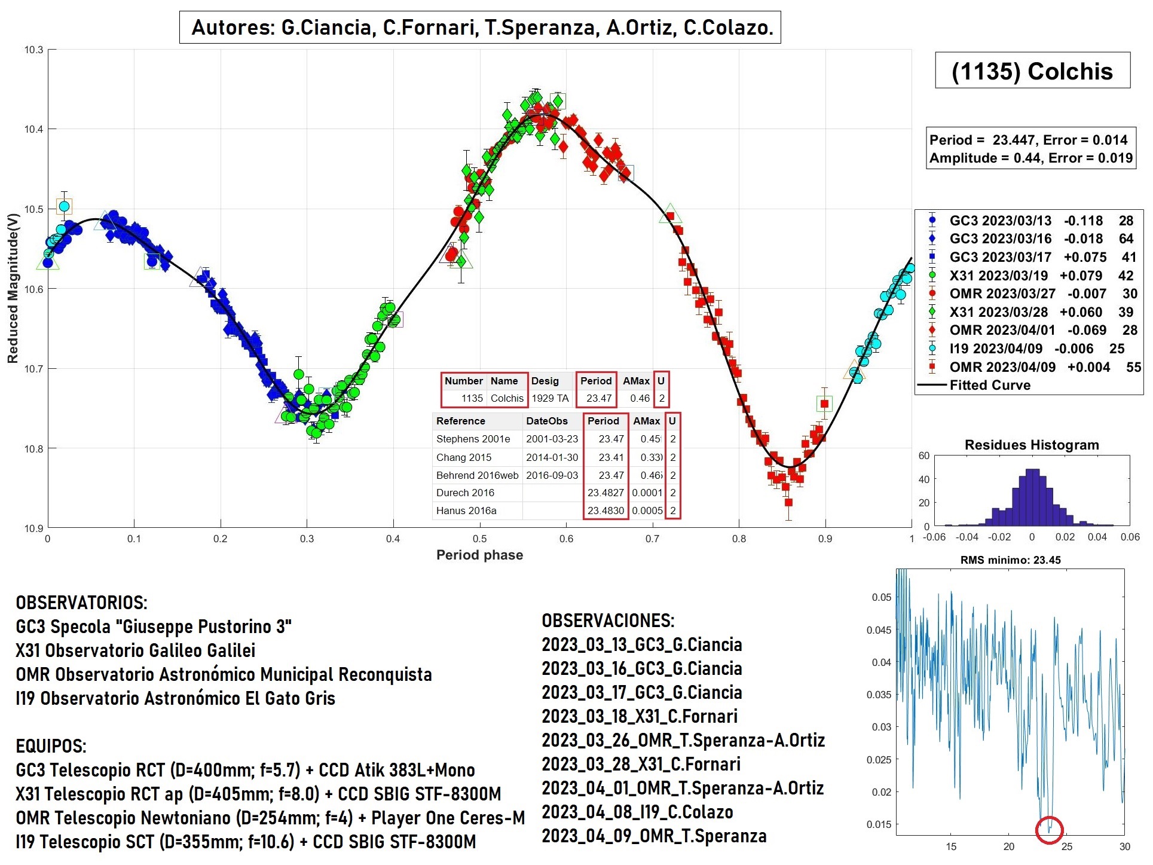Click the Durech 2016 reference cell
1153x865 pixels.
pos(478,493)
